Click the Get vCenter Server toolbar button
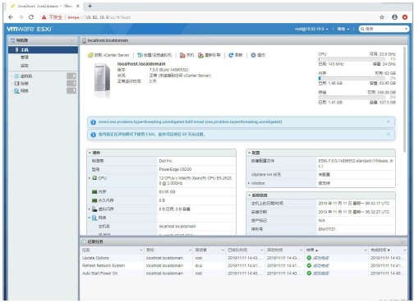Screen dimensions: 419x303 tap(108, 55)
